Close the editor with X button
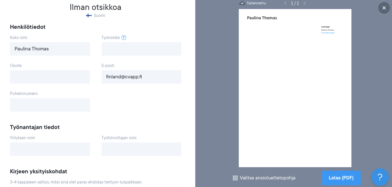 click(x=384, y=8)
